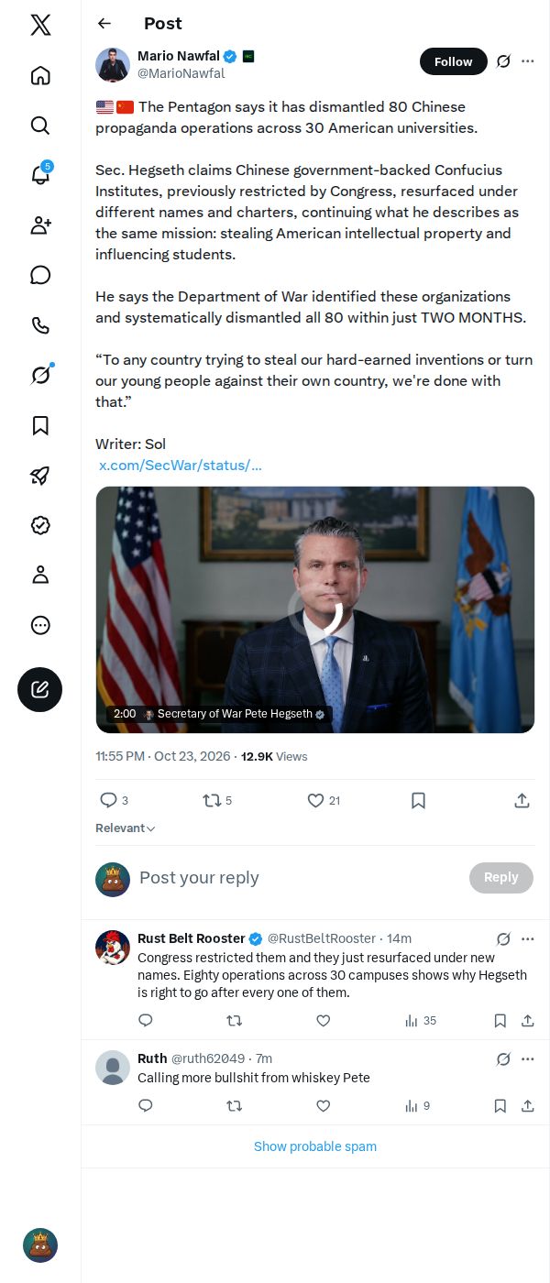Click the Post your reply field
This screenshot has height=1283, width=550.
click(x=298, y=877)
